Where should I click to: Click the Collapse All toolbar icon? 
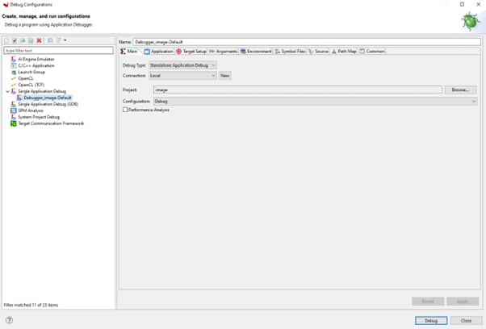[x=50, y=40]
